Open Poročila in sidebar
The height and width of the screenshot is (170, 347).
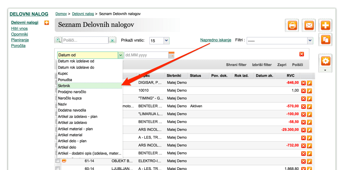point(18,46)
